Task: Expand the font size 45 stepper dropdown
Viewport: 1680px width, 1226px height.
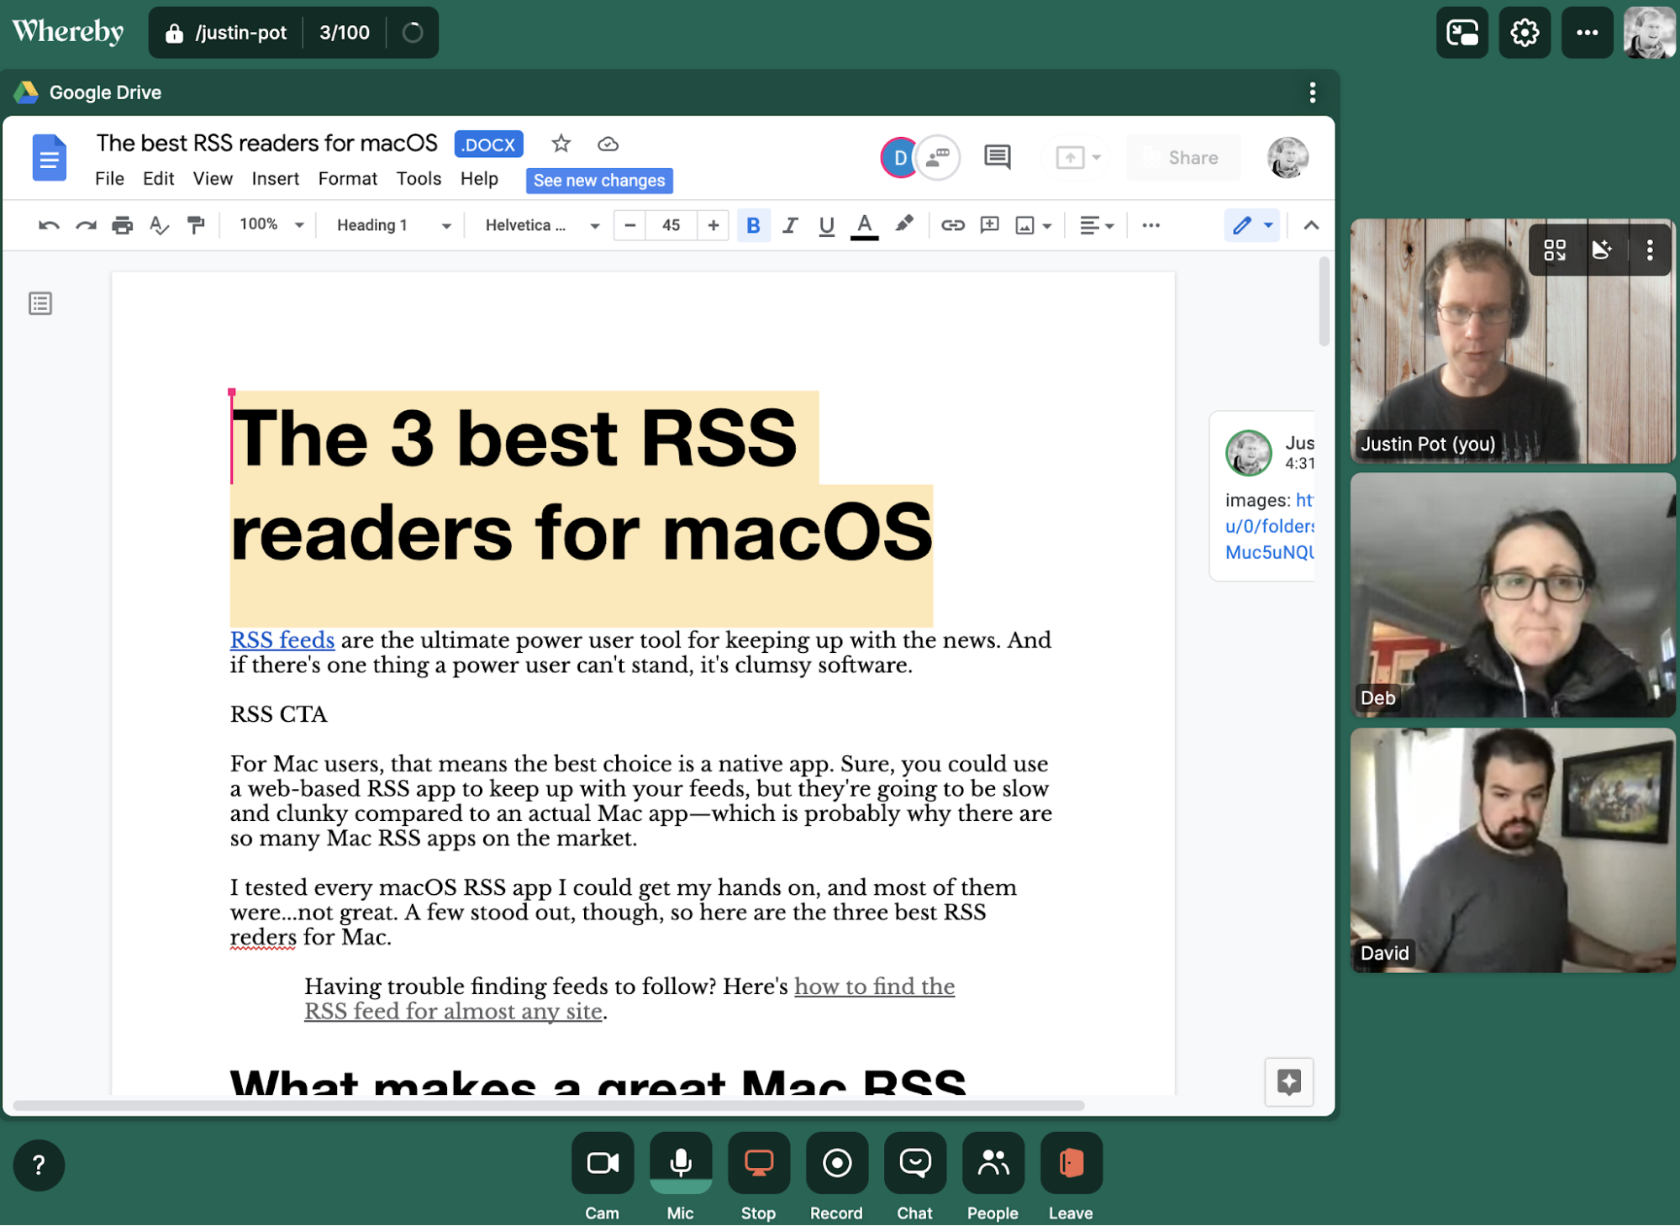Action: 671,224
